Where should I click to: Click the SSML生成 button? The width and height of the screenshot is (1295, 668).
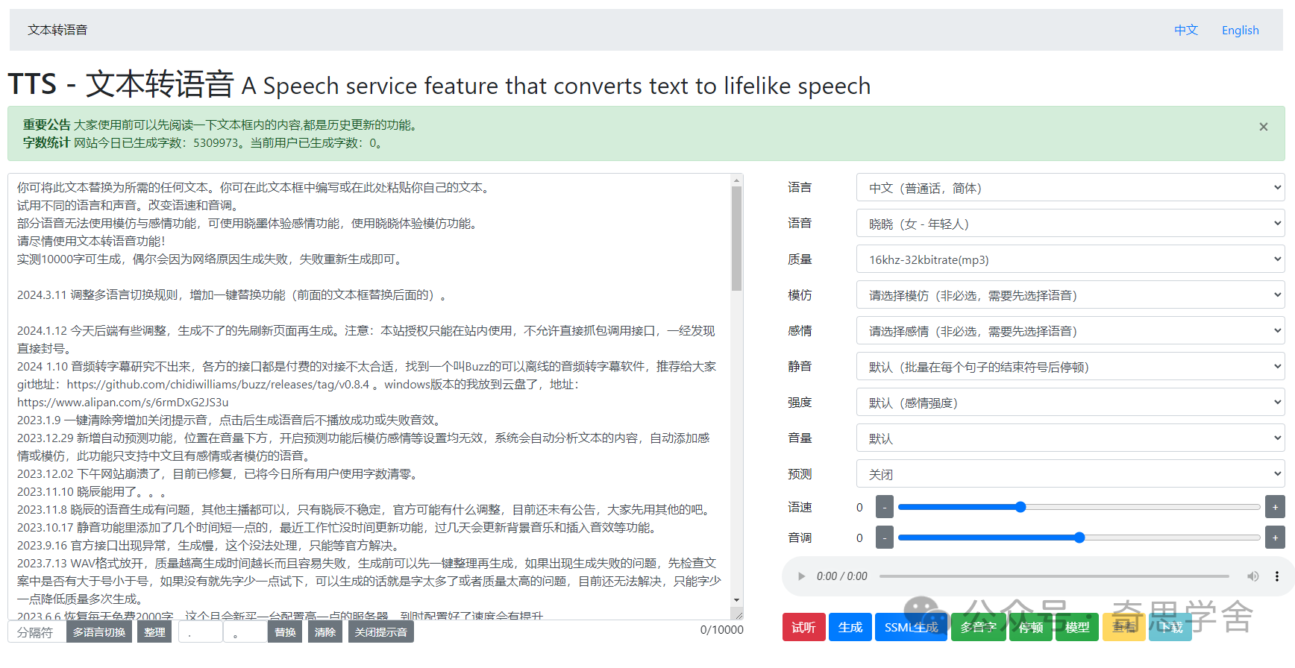pyautogui.click(x=912, y=627)
